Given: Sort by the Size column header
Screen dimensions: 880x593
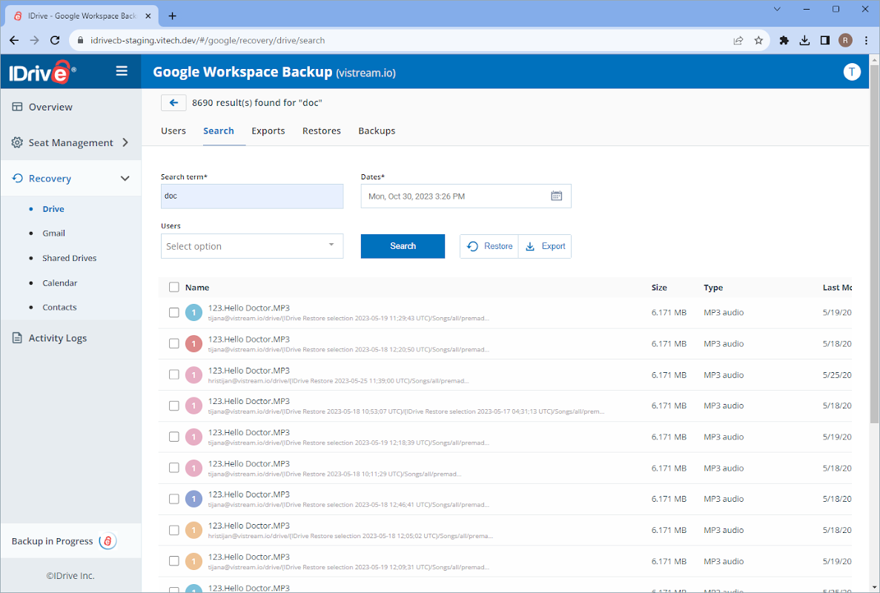Looking at the screenshot, I should [x=659, y=288].
